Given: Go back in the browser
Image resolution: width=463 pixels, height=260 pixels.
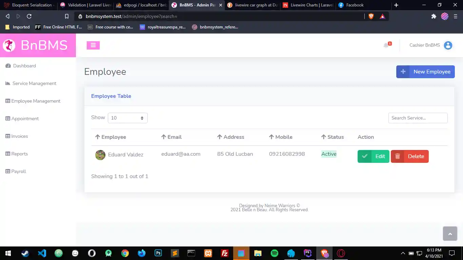Looking at the screenshot, I should [7, 16].
